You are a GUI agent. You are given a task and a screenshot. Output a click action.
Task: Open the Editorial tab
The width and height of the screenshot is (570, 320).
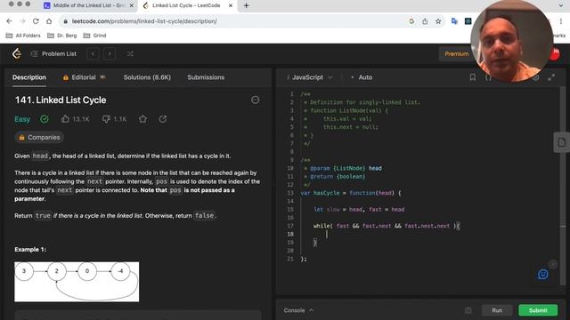tap(84, 77)
